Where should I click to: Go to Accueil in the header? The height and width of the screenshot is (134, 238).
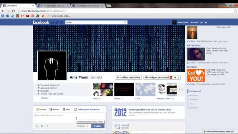point(194,22)
